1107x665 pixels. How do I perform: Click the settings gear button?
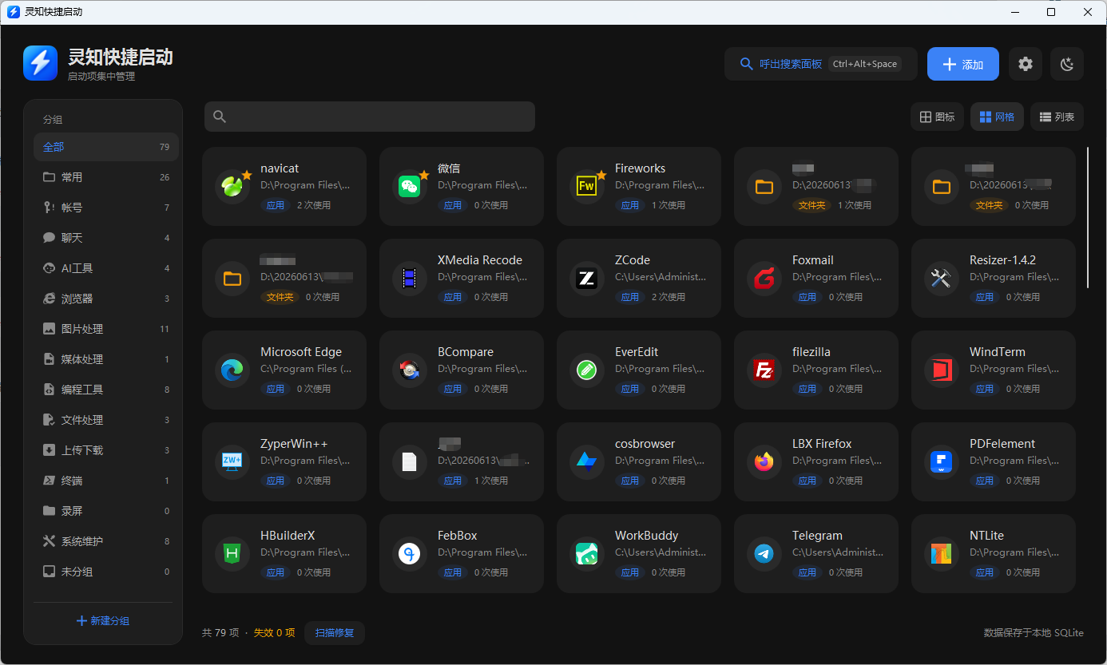1026,64
